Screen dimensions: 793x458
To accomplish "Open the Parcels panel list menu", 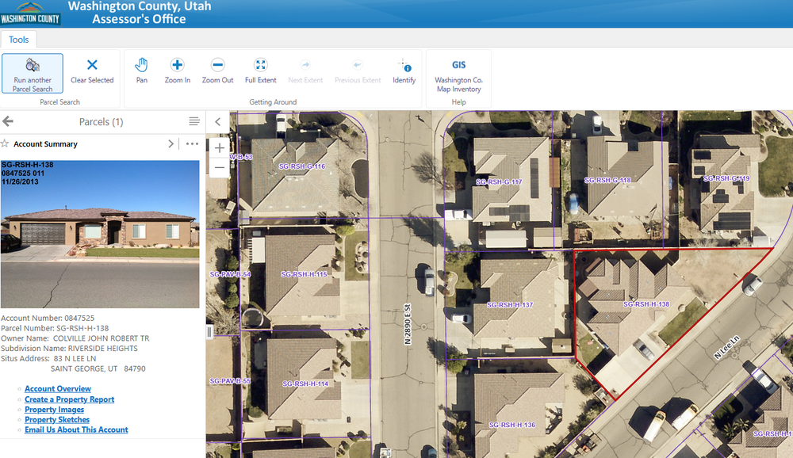I will 194,121.
